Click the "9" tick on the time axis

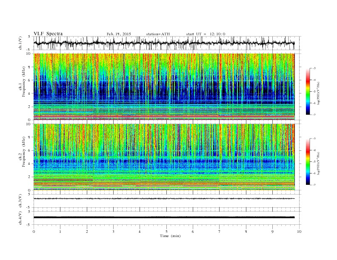[272, 232]
